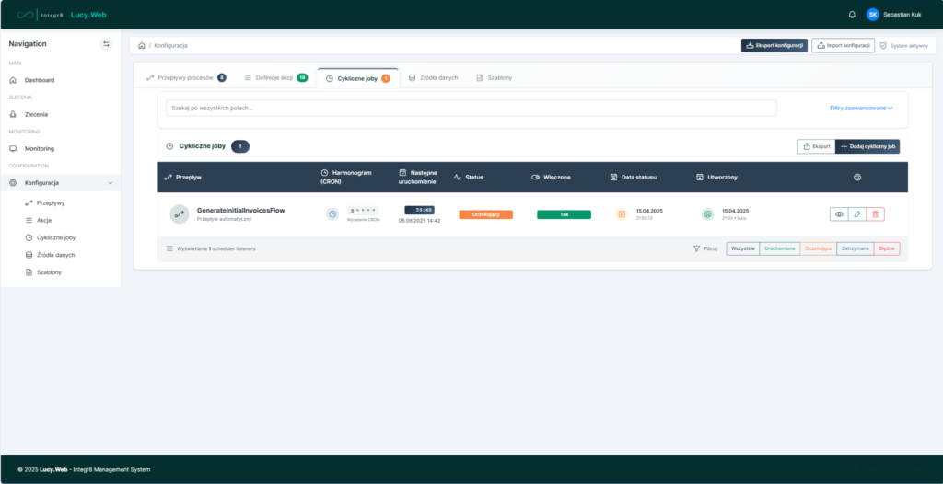
Task: Click the Filtruj funnel icon
Action: click(696, 248)
